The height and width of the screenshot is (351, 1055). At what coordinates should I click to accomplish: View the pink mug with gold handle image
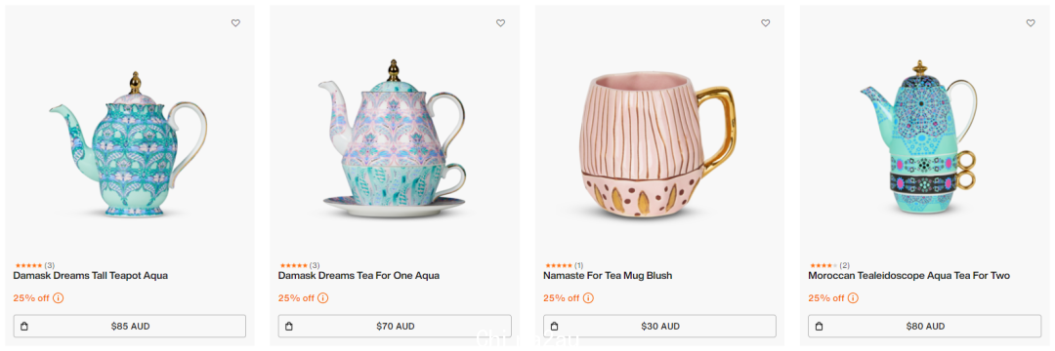tap(657, 146)
